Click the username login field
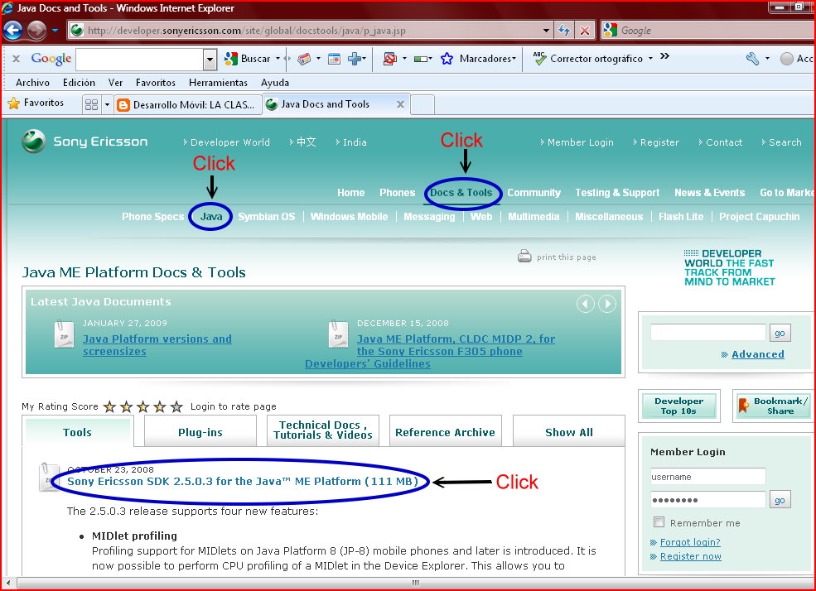This screenshot has width=816, height=591. pos(707,477)
